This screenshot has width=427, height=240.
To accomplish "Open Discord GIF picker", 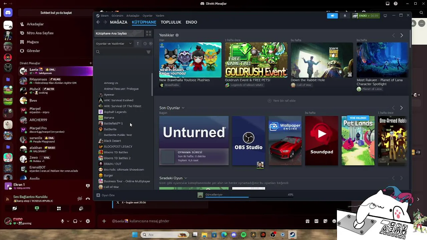I will pyautogui.click(x=316, y=221).
